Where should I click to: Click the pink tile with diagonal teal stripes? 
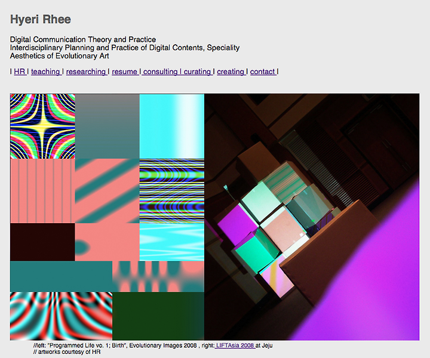click(107, 191)
